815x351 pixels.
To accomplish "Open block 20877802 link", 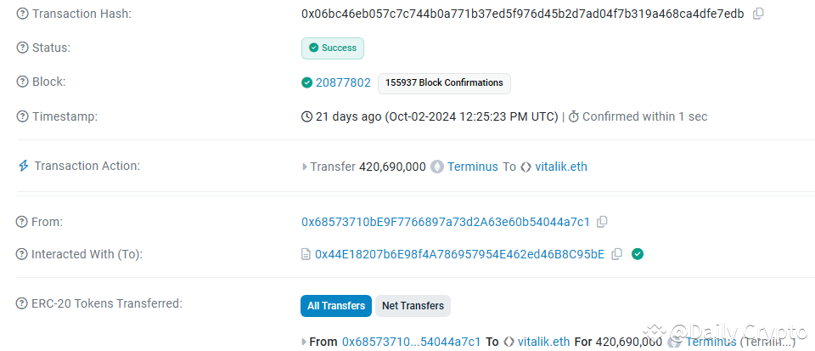I will [343, 82].
